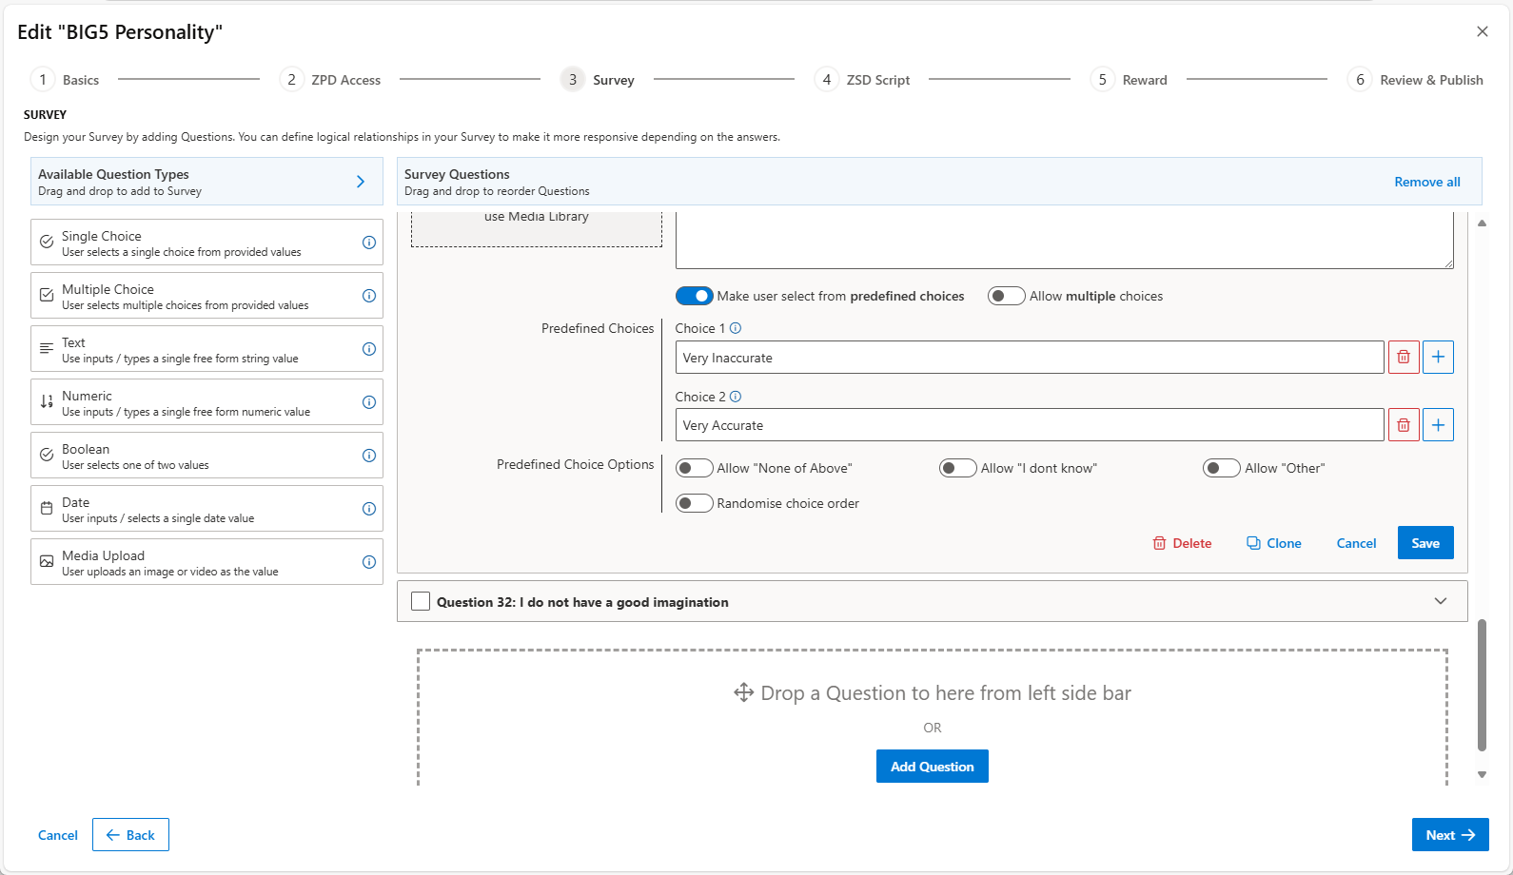Close the Edit BIG5 Personality dialog
This screenshot has height=875, width=1513.
(x=1483, y=31)
